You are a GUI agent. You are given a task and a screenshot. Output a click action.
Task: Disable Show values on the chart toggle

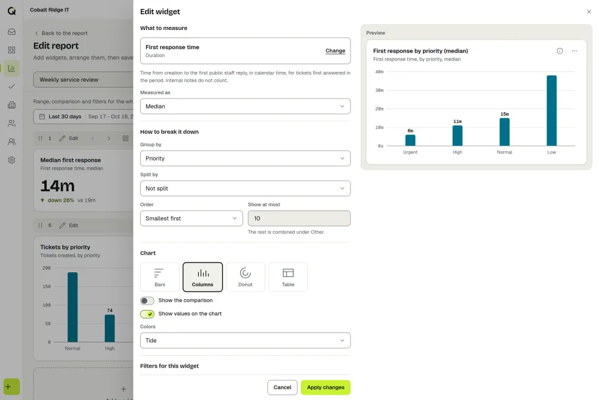(147, 314)
